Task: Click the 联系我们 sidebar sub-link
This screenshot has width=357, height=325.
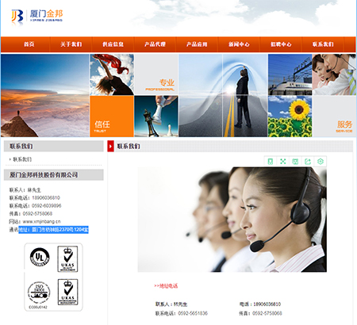Action: 22,159
